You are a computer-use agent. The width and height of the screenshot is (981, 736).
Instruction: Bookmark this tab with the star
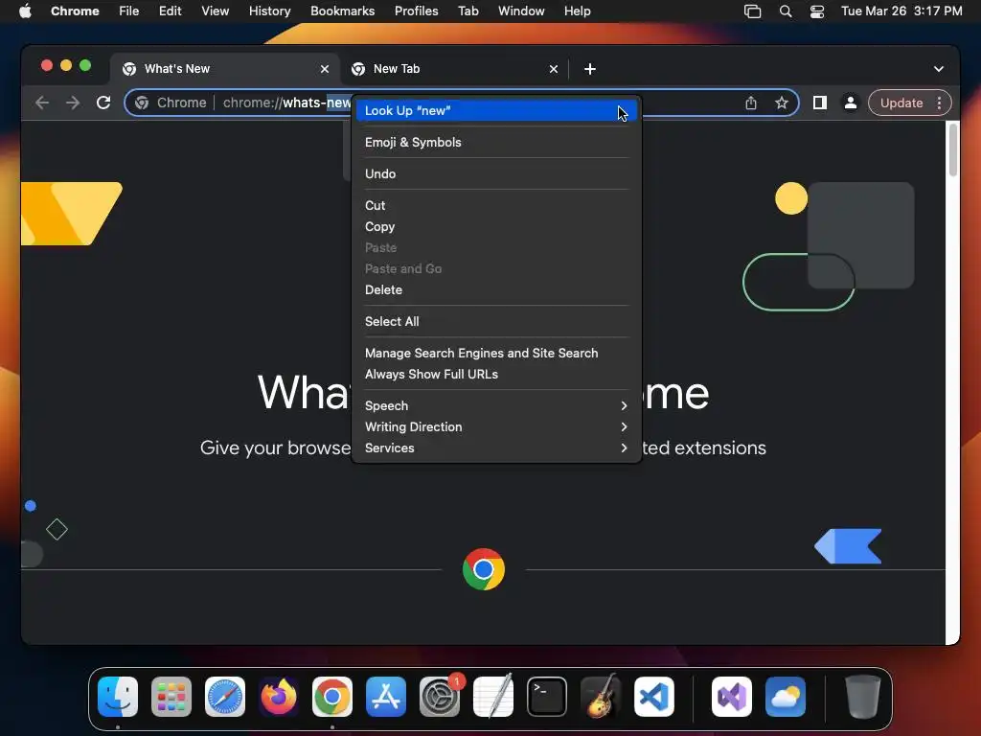[782, 103]
